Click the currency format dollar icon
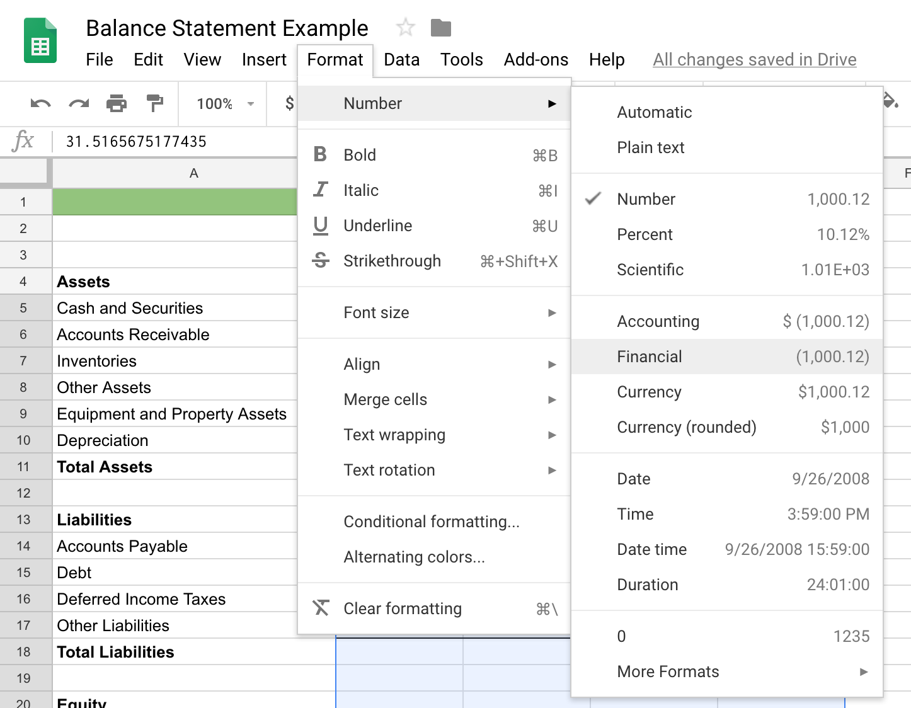Image resolution: width=911 pixels, height=708 pixels. 289,103
